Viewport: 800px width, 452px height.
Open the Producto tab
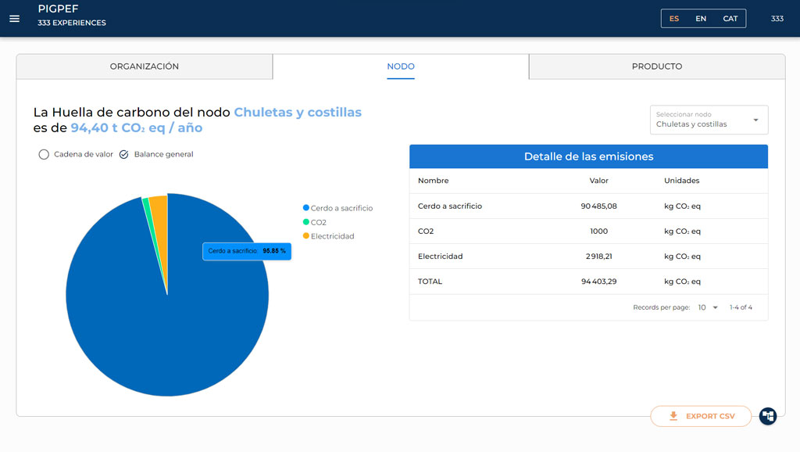(656, 66)
